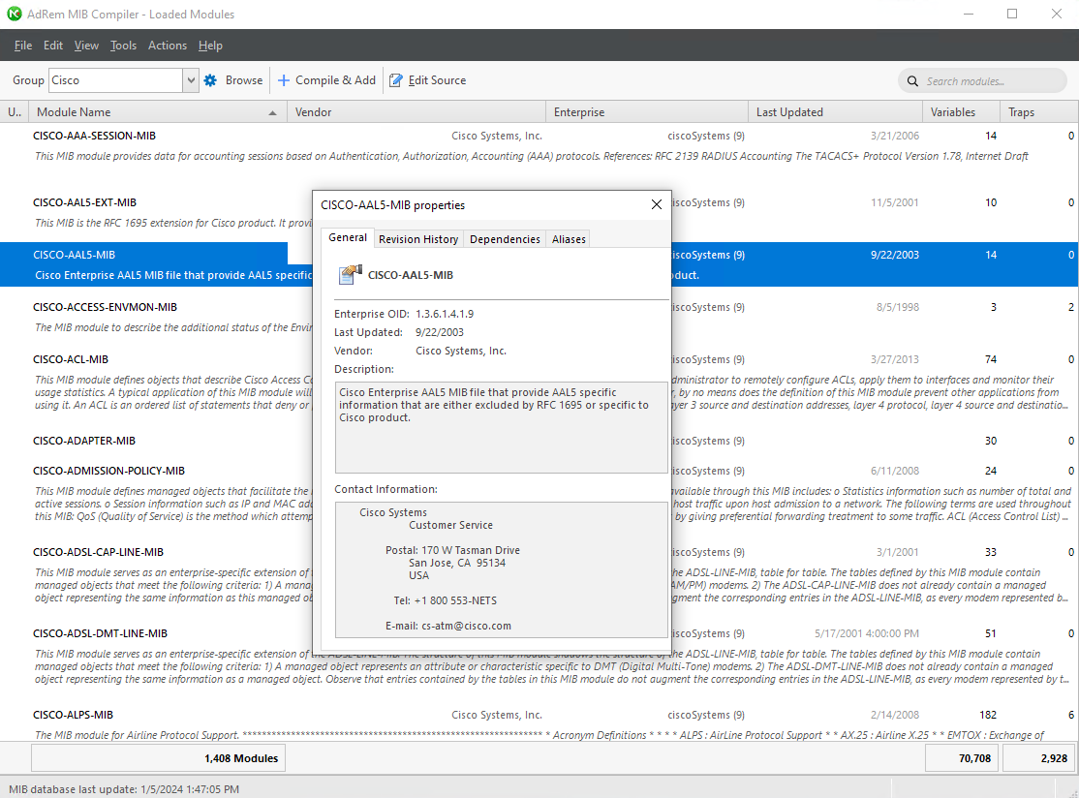
Task: Click the Vendor value Cisco Systems, Inc. in properties
Action: coord(461,351)
